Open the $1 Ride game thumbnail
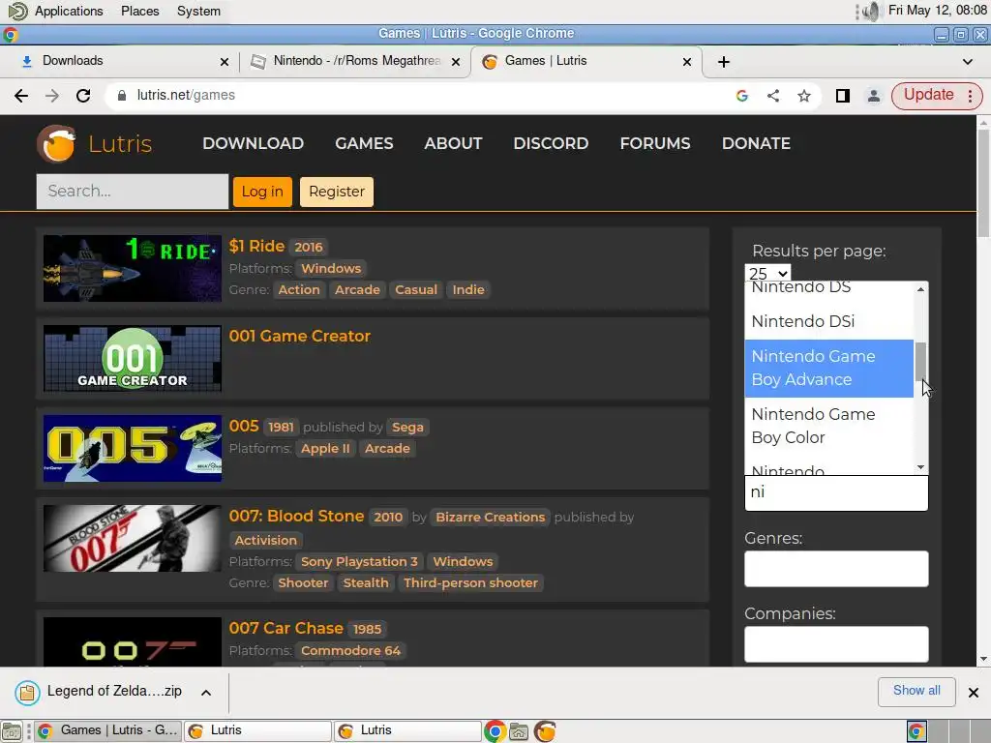The height and width of the screenshot is (743, 991). coord(132,269)
